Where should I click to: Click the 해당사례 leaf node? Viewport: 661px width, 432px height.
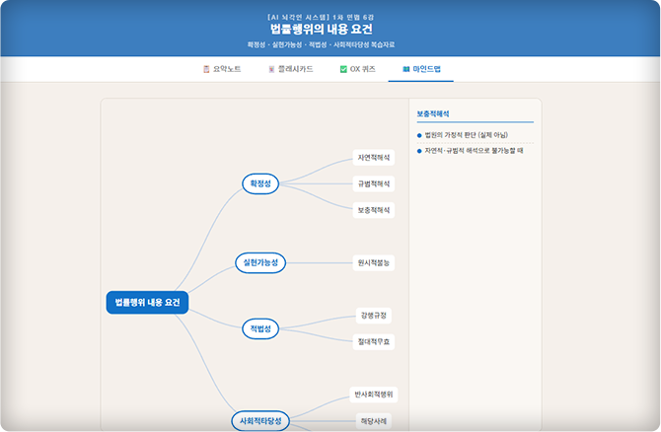374,420
